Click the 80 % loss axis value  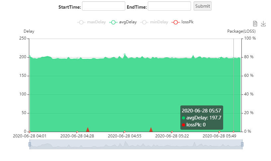(249, 57)
